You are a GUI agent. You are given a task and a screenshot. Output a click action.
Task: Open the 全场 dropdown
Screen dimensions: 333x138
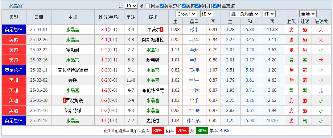[308, 14]
